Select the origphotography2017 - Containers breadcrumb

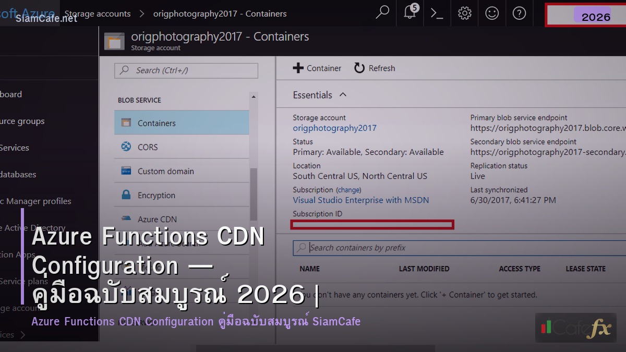click(x=219, y=14)
